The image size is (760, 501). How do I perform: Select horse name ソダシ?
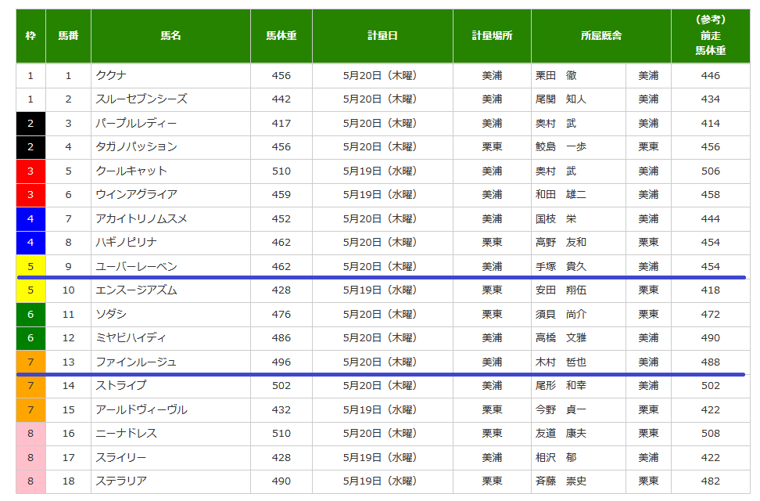coord(111,314)
